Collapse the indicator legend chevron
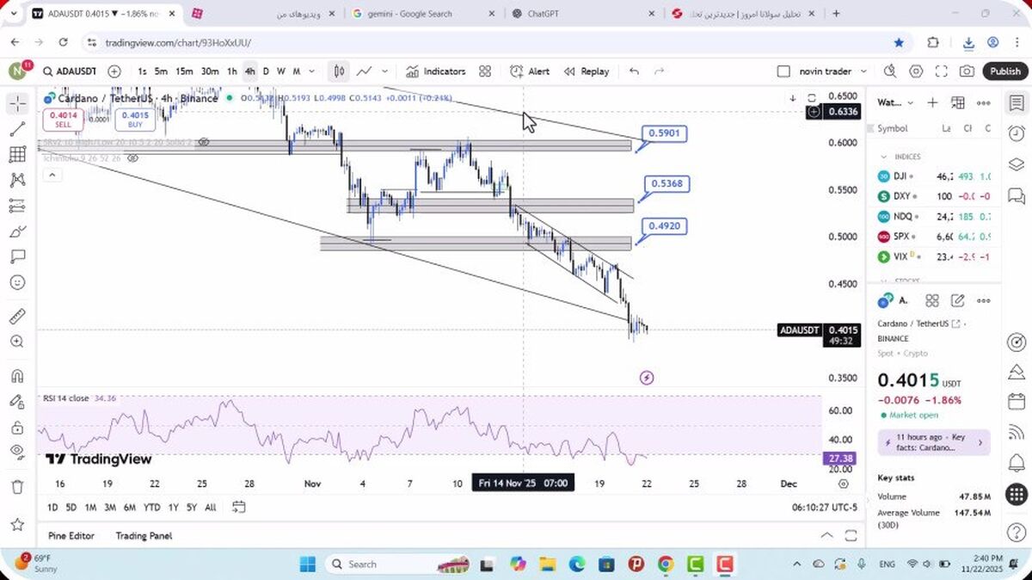Image resolution: width=1032 pixels, height=580 pixels. click(x=52, y=175)
